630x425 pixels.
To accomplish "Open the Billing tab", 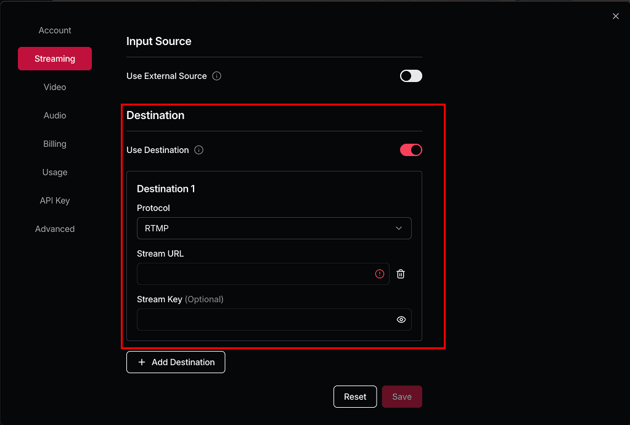I will click(55, 144).
